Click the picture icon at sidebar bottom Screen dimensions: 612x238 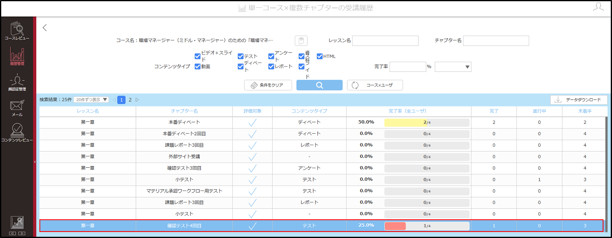click(x=17, y=223)
